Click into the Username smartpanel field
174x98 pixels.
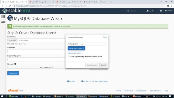coord(42,40)
